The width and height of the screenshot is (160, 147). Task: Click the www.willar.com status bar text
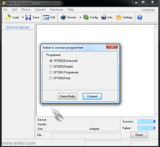tap(19, 143)
